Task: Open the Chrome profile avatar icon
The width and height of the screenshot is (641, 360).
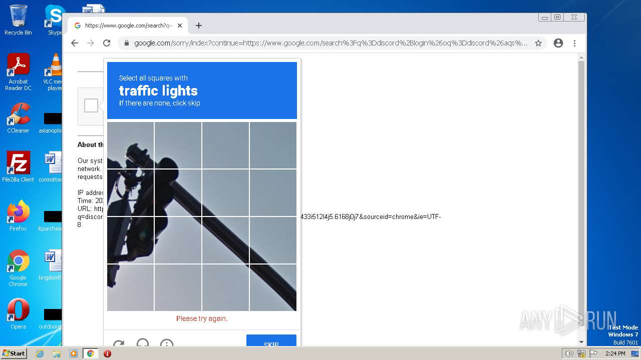Action: click(558, 43)
